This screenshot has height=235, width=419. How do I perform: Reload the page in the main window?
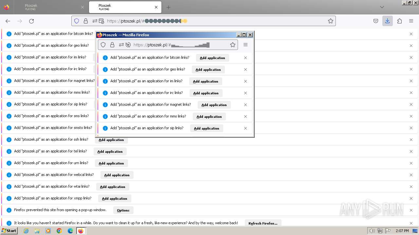pos(31,21)
